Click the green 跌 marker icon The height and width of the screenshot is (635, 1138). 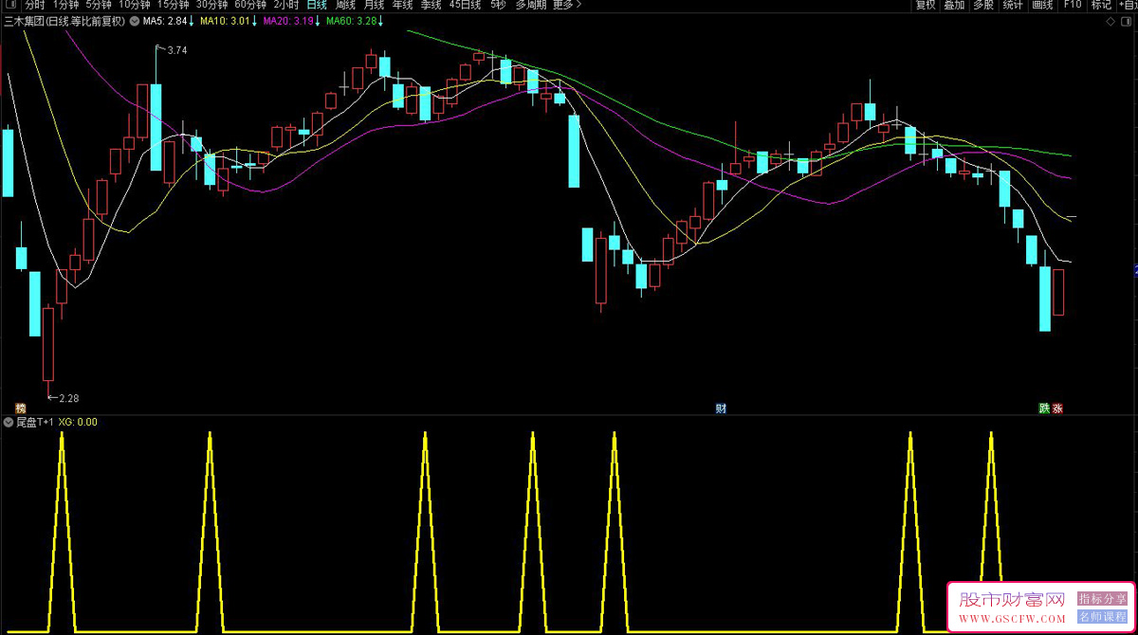pos(1044,408)
